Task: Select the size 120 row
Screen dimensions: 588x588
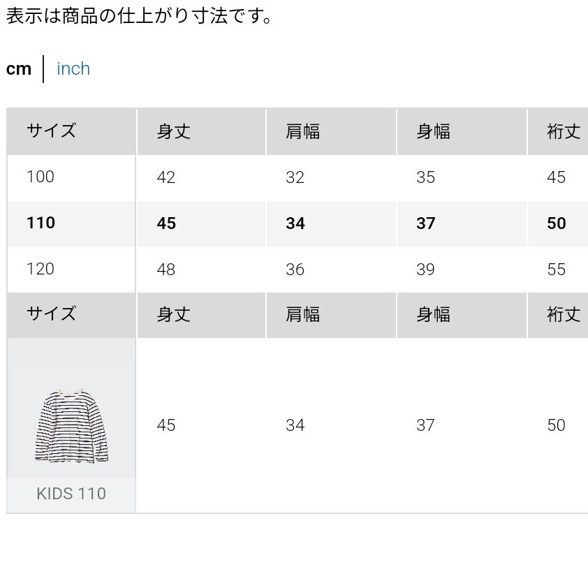Action: click(x=297, y=270)
